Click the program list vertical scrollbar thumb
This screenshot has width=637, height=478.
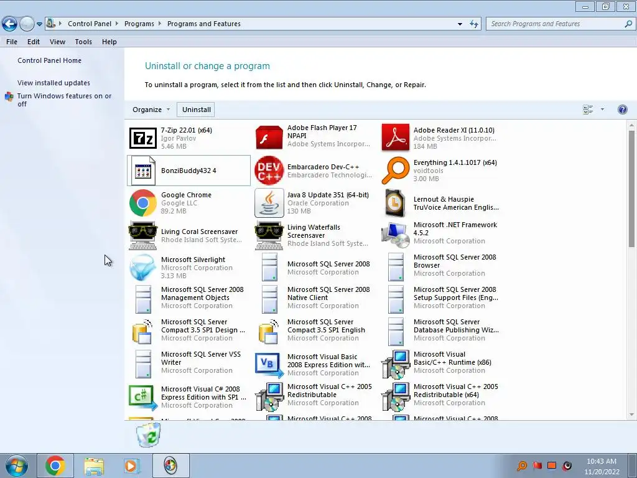[x=631, y=189]
